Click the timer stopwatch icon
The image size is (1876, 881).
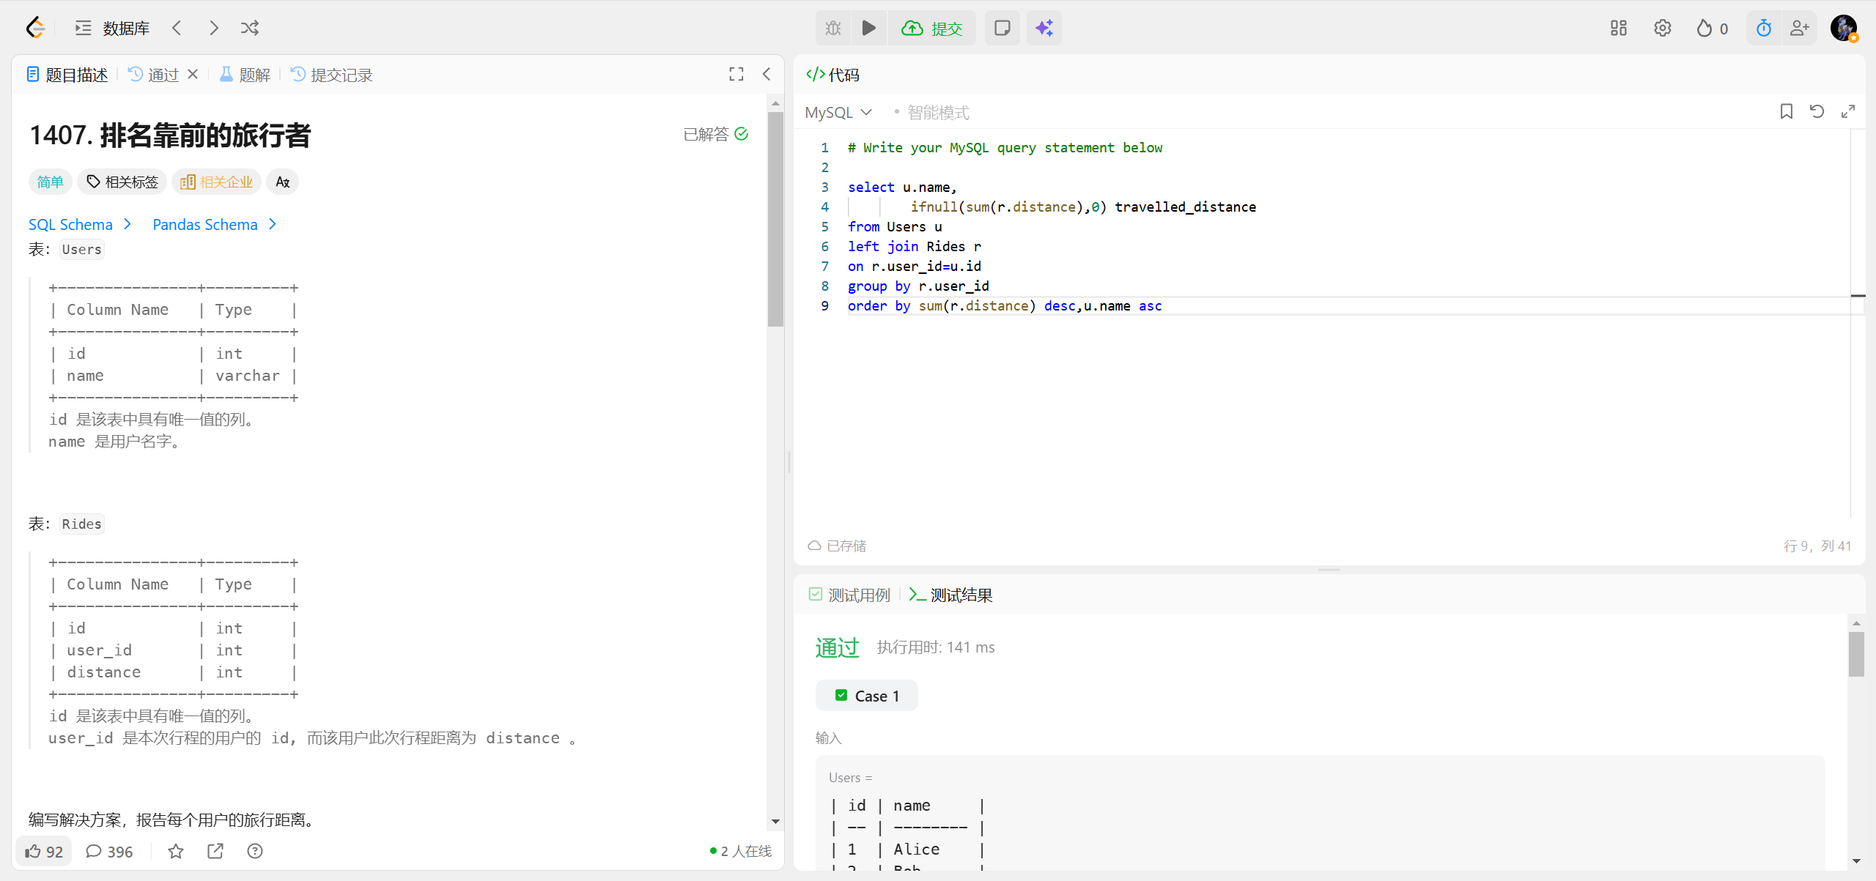(x=1763, y=28)
